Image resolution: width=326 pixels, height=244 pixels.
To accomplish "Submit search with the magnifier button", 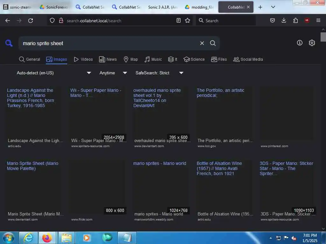I will (213, 43).
